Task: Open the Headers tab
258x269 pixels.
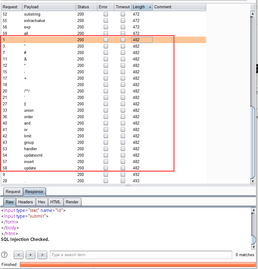Action: click(x=26, y=202)
